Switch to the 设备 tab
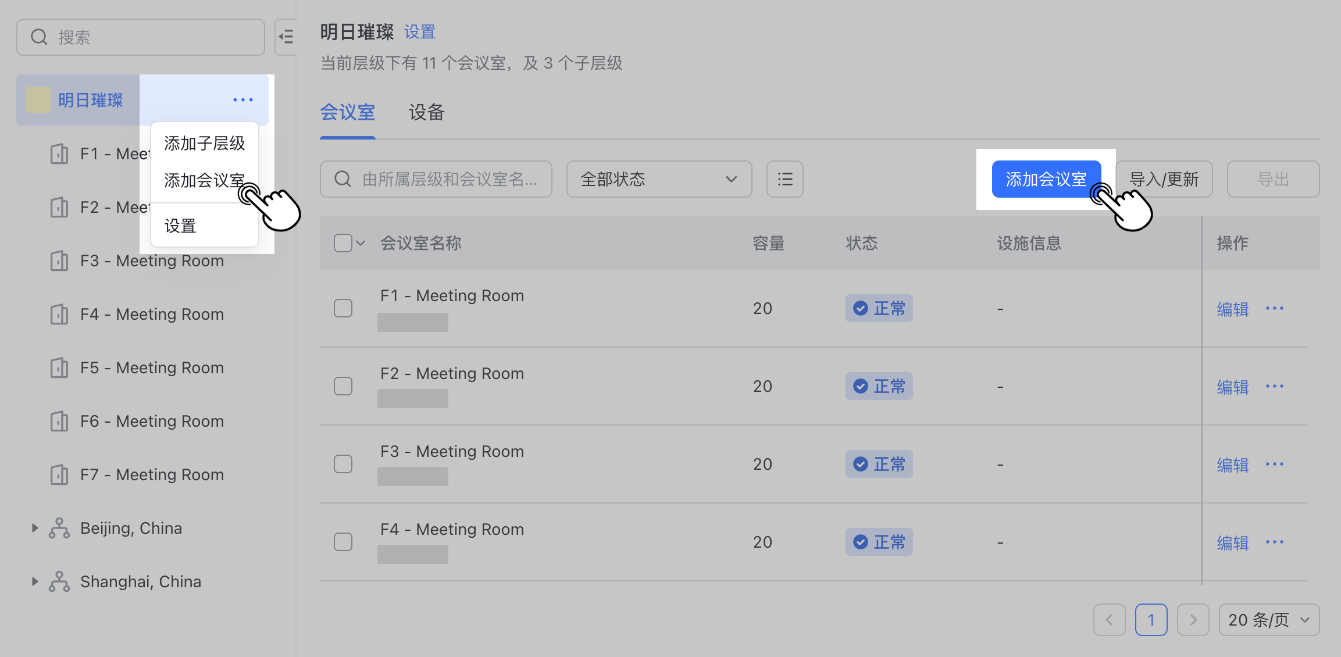Viewport: 1341px width, 657px height. 426,112
